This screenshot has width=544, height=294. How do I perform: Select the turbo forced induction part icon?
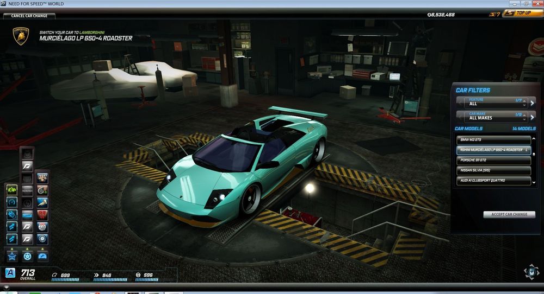coord(42,190)
